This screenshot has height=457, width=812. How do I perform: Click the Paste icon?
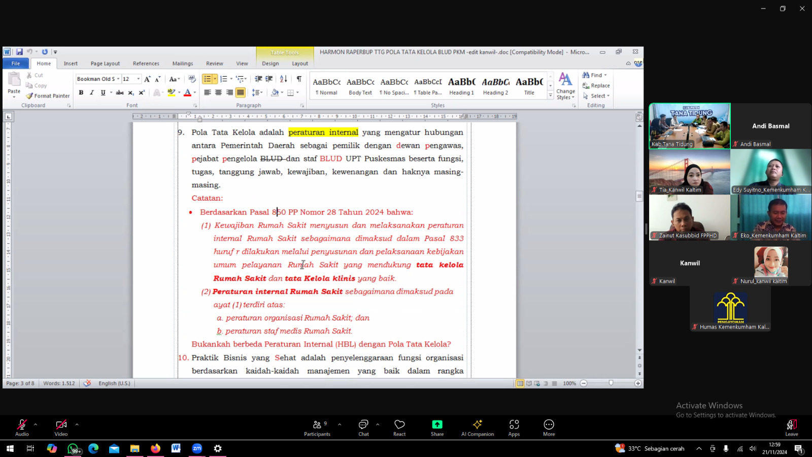point(14,79)
